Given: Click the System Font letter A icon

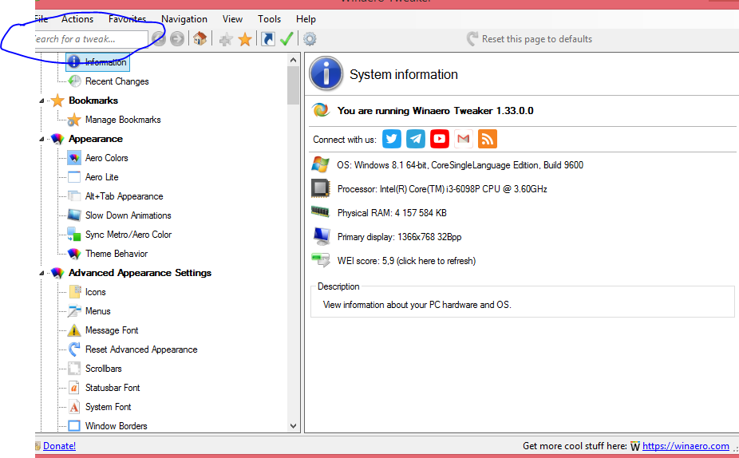Looking at the screenshot, I should [74, 407].
